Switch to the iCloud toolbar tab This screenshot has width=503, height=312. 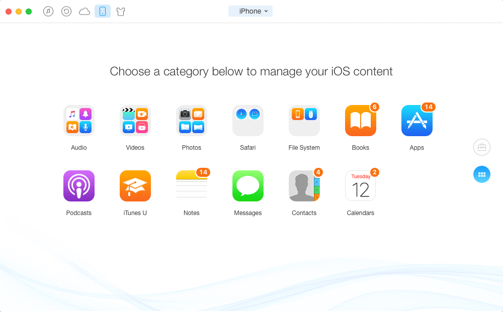pyautogui.click(x=85, y=12)
